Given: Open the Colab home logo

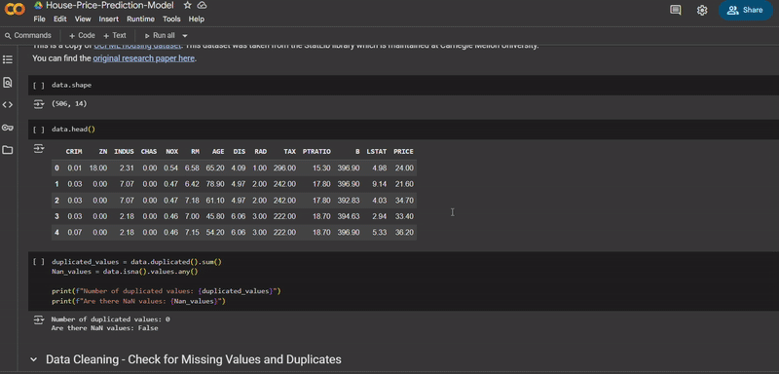Looking at the screenshot, I should coord(15,10).
